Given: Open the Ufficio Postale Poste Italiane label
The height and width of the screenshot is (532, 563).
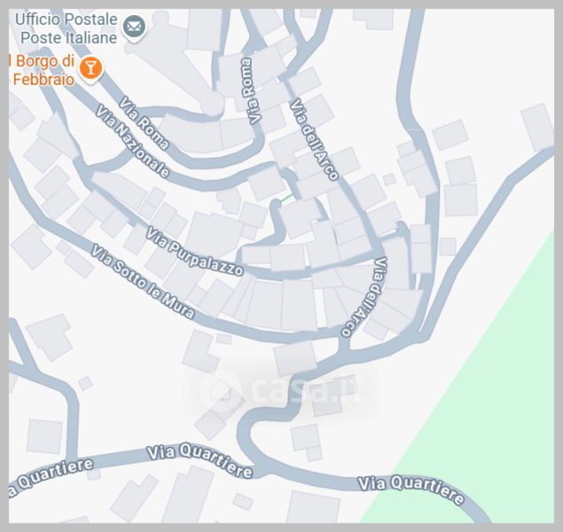Looking at the screenshot, I should pos(66,28).
